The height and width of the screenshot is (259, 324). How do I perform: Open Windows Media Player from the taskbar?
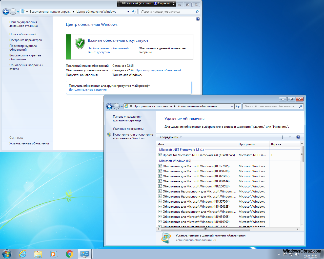[x=54, y=254]
